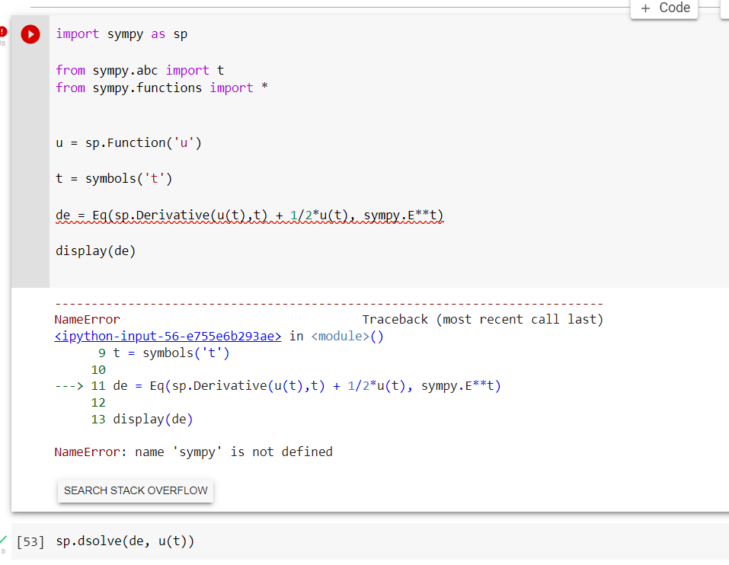Screen dimensions: 729x565
Task: Click the [53] execution count of dsolve cell
Action: 30,541
